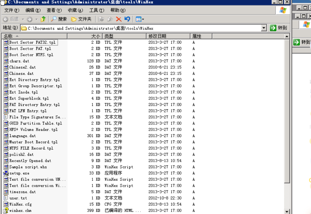Select the user.txt text document icon

(x=6, y=198)
